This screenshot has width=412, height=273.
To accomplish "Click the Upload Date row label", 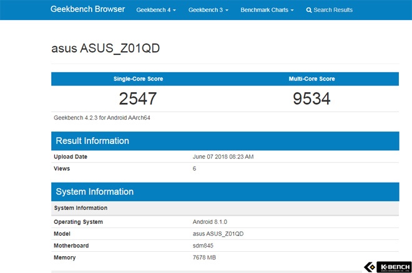I will pos(71,156).
